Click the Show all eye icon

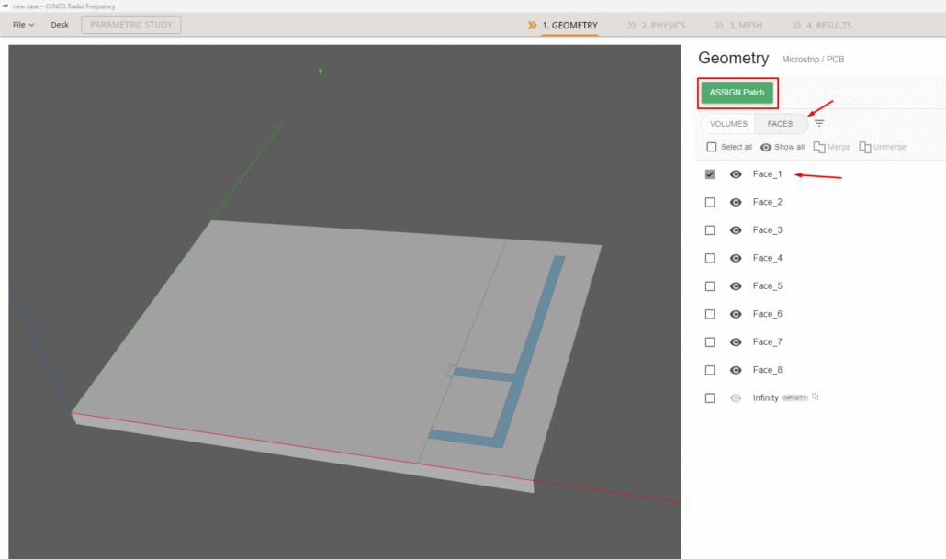tap(766, 147)
